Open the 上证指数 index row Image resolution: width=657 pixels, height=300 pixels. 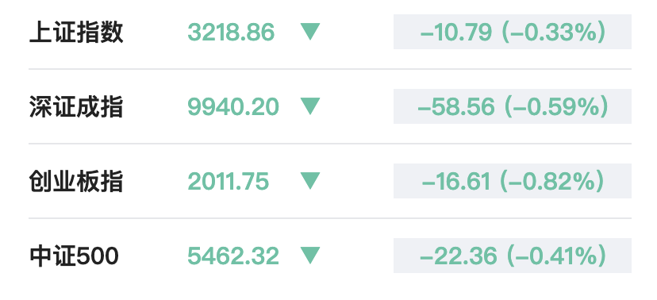tap(330, 32)
